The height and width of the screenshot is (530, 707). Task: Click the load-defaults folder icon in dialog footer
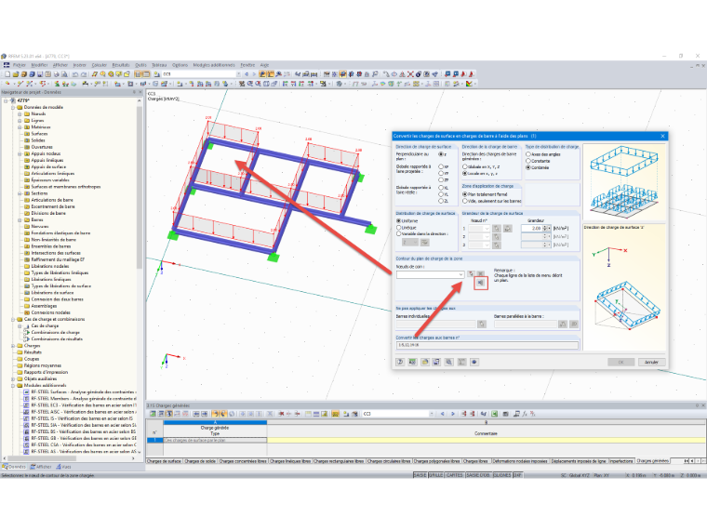pyautogui.click(x=425, y=362)
